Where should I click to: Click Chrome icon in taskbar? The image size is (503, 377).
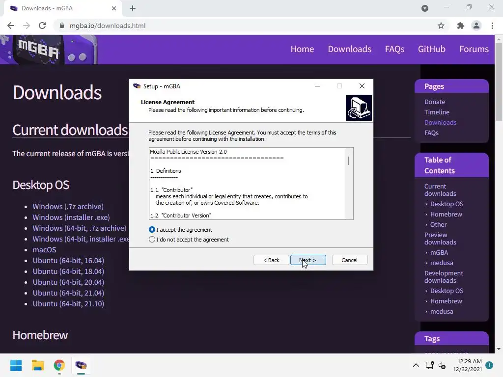[x=59, y=365]
